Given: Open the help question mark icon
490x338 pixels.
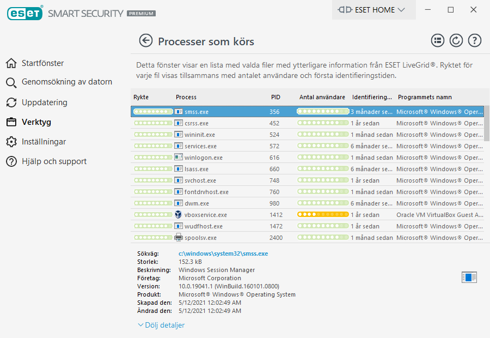Looking at the screenshot, I should click(475, 40).
